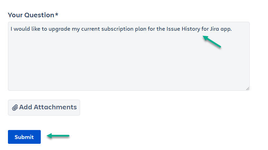This screenshot has width=268, height=150.
Task: Place cursor after "app." at the text end
Action: coord(232,29)
